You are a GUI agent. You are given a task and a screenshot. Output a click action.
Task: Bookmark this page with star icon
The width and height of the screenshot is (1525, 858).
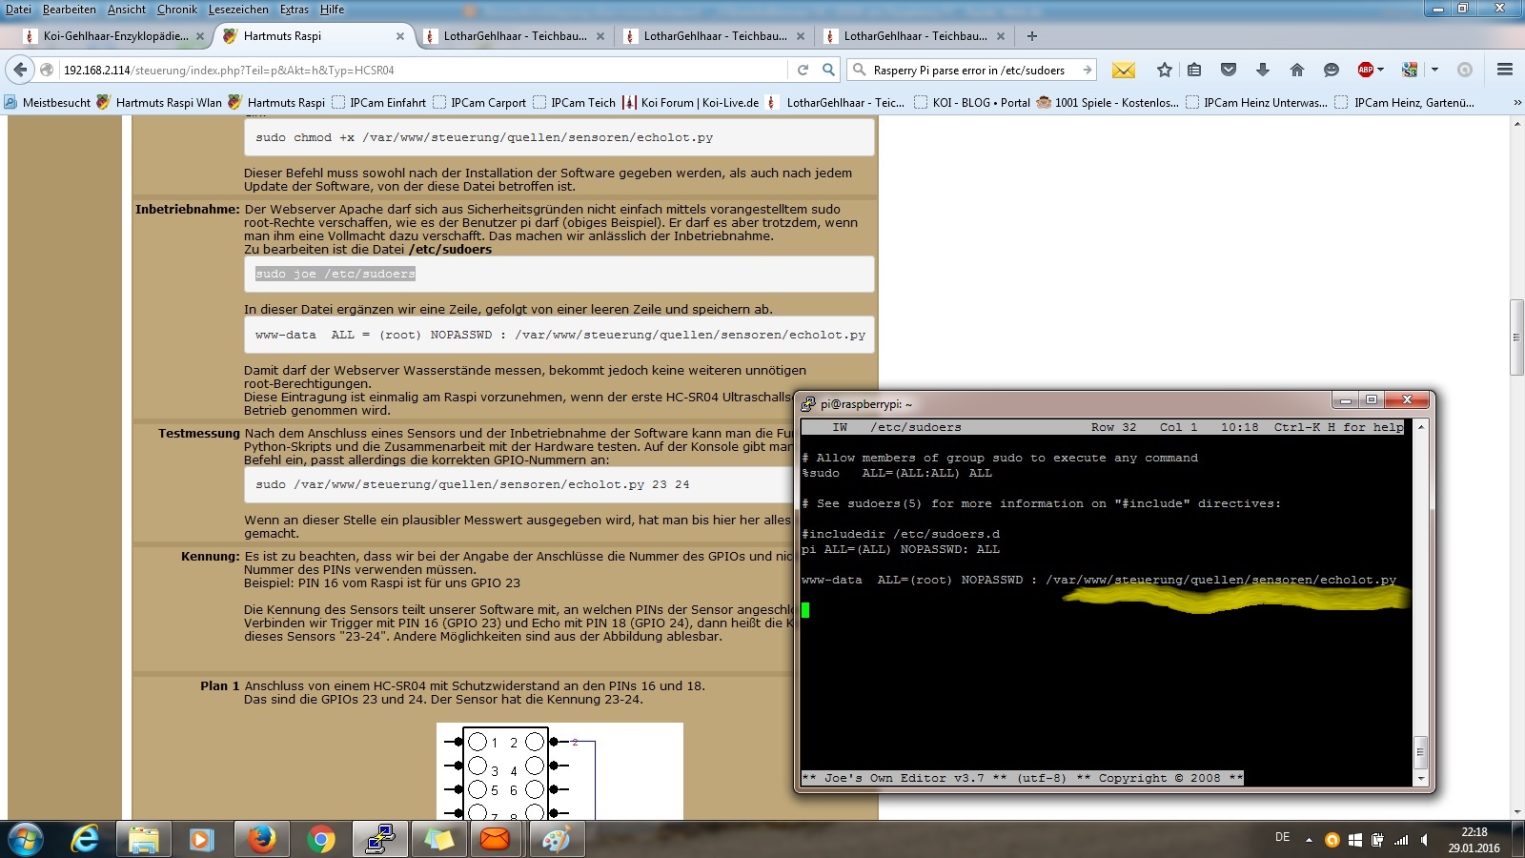tap(1164, 70)
